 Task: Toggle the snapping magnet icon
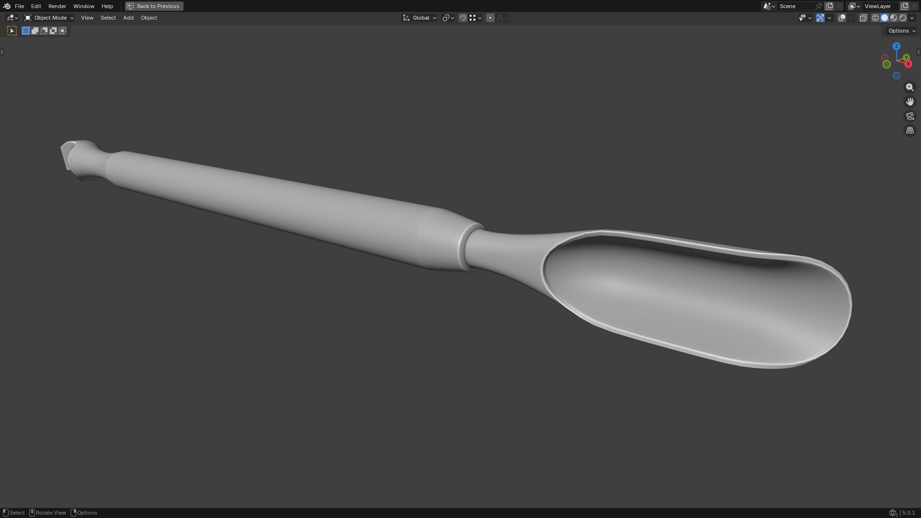462,18
